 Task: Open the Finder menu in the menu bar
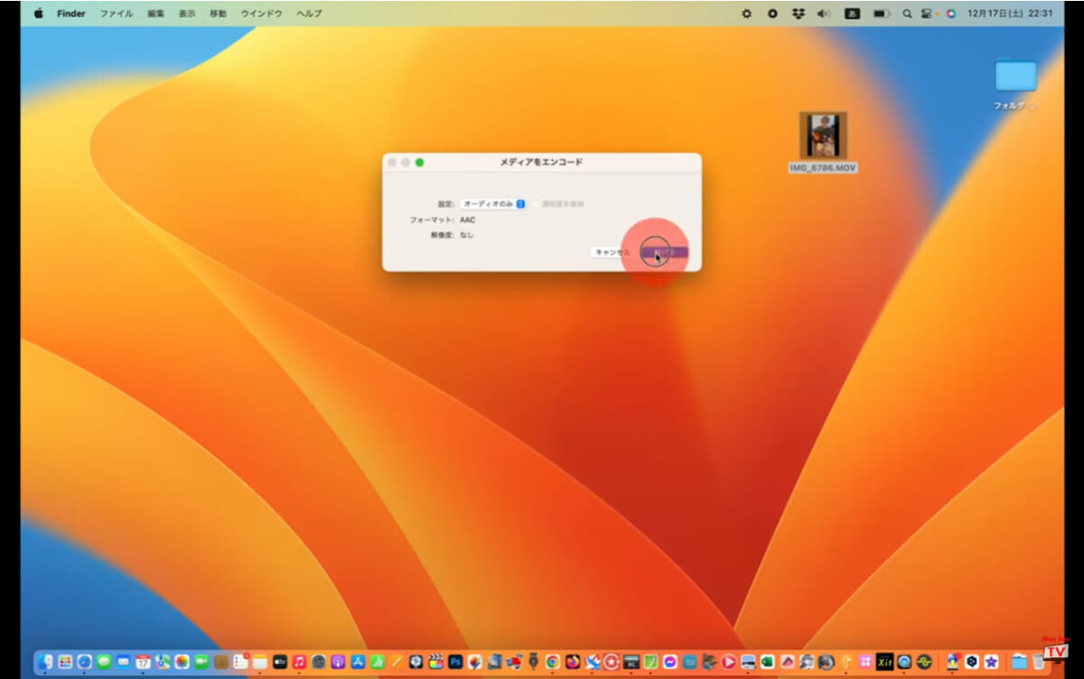coord(71,14)
